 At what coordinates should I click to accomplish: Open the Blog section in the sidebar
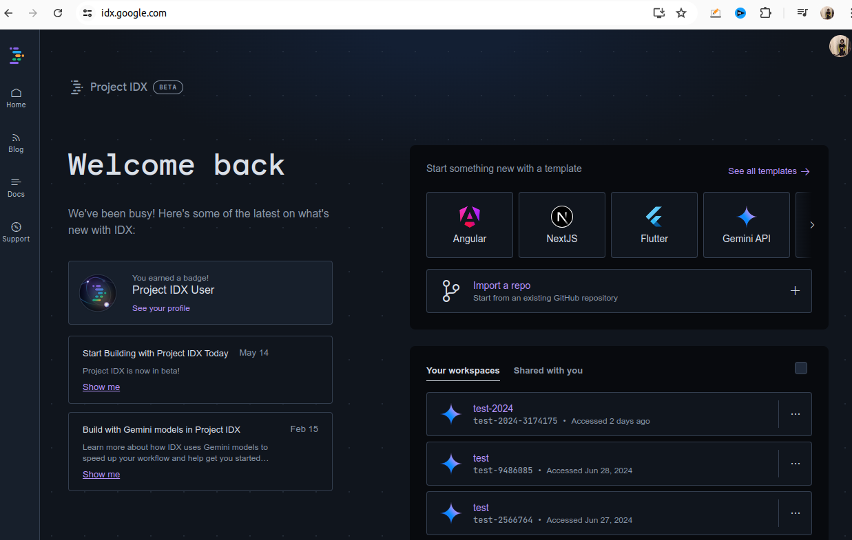point(15,142)
